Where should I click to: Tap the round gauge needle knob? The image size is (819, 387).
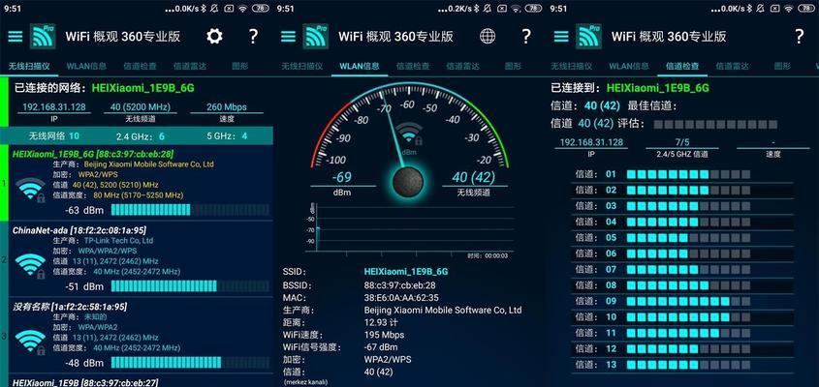pyautogui.click(x=409, y=181)
